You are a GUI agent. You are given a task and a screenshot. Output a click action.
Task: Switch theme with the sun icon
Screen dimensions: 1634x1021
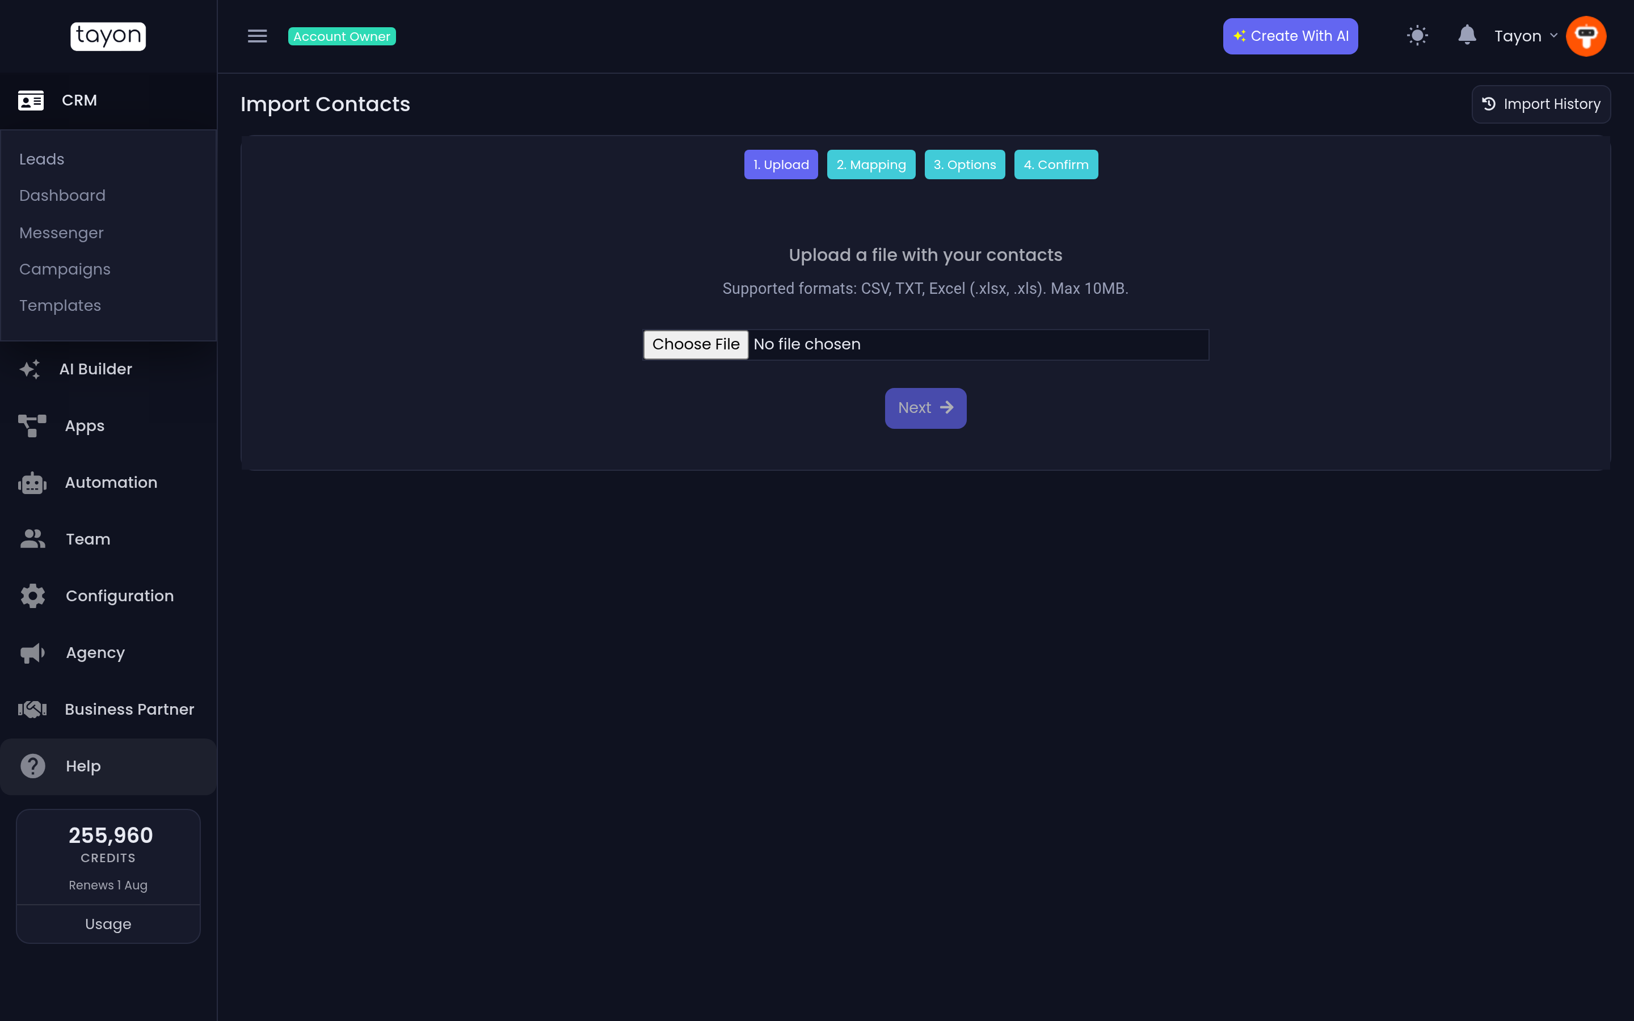click(x=1417, y=36)
